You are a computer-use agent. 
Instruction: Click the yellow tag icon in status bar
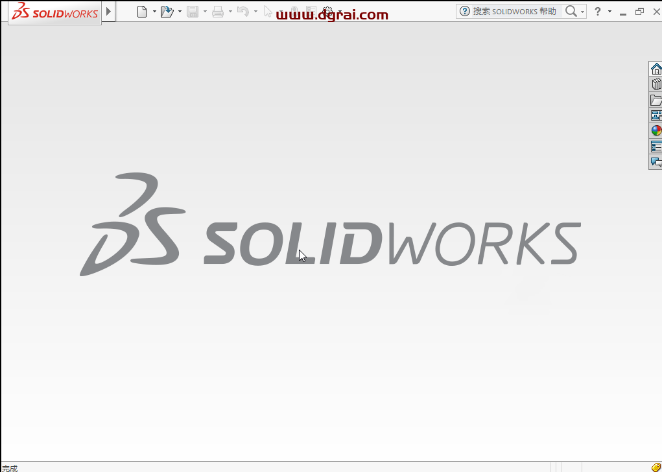657,467
